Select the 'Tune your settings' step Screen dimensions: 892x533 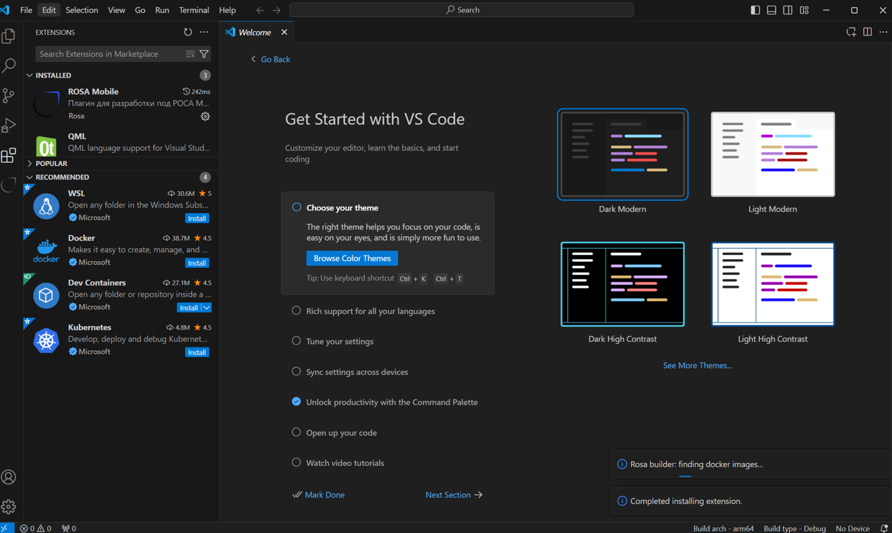(x=340, y=341)
